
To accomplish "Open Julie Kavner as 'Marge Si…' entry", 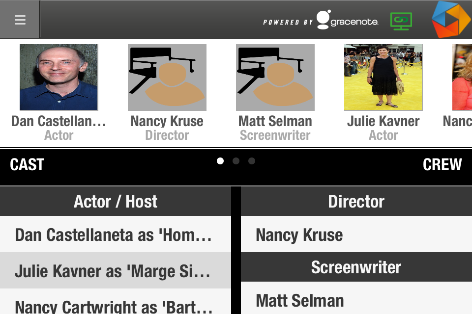I will [x=115, y=270].
